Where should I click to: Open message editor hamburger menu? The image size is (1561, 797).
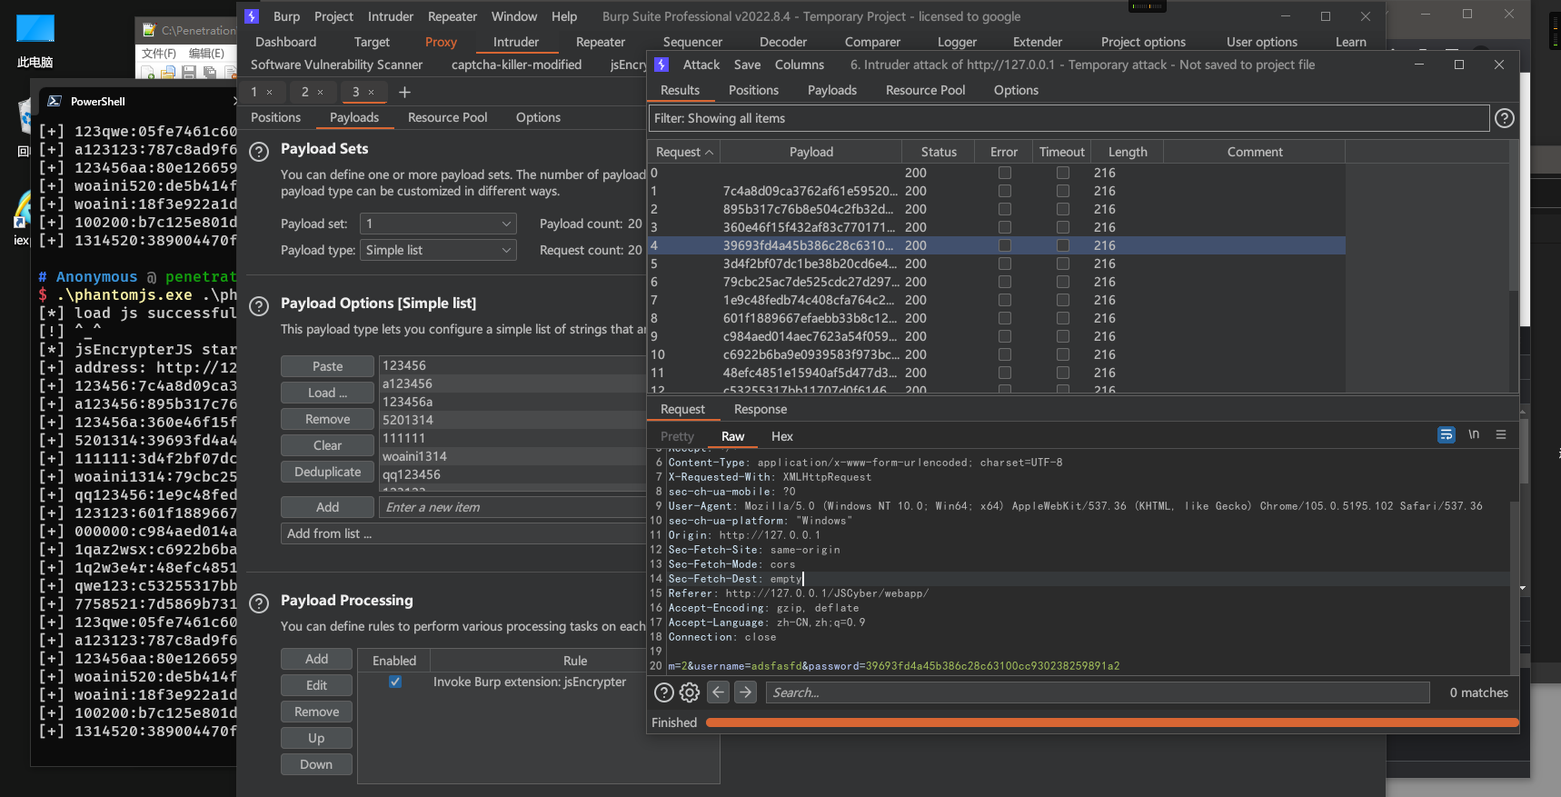(x=1501, y=435)
